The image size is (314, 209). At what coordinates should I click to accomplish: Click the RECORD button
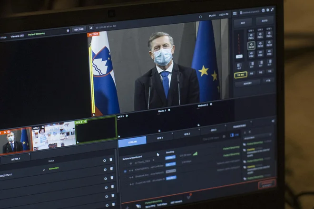point(79,29)
